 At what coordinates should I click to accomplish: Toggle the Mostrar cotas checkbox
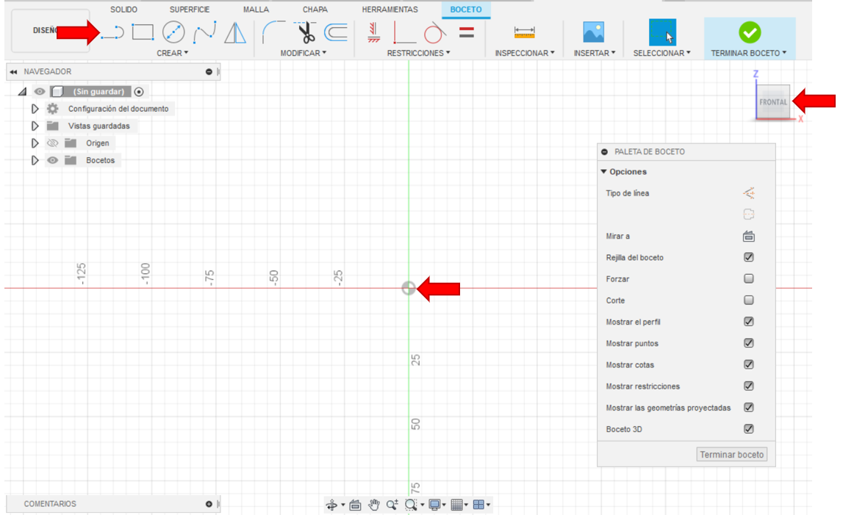pos(748,364)
